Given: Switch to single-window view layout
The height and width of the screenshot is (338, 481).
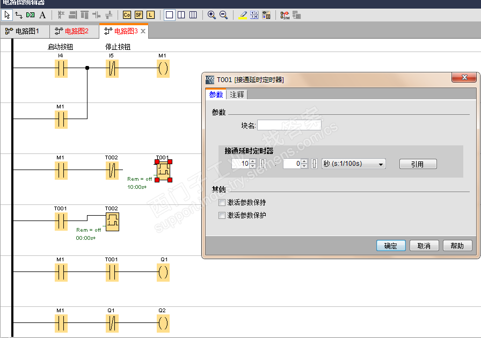Looking at the screenshot, I should point(169,14).
